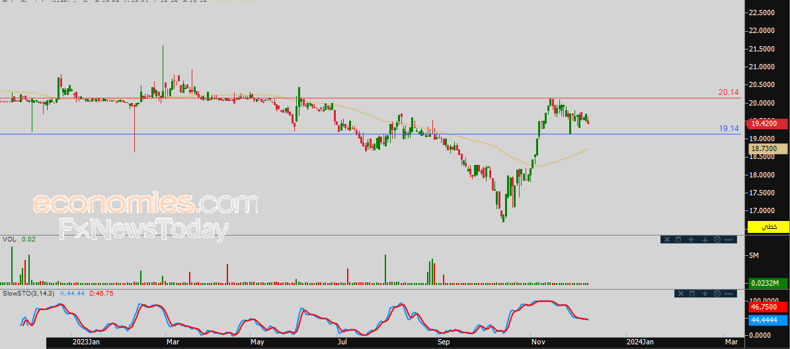Open more options for VOL panel

click(x=729, y=239)
